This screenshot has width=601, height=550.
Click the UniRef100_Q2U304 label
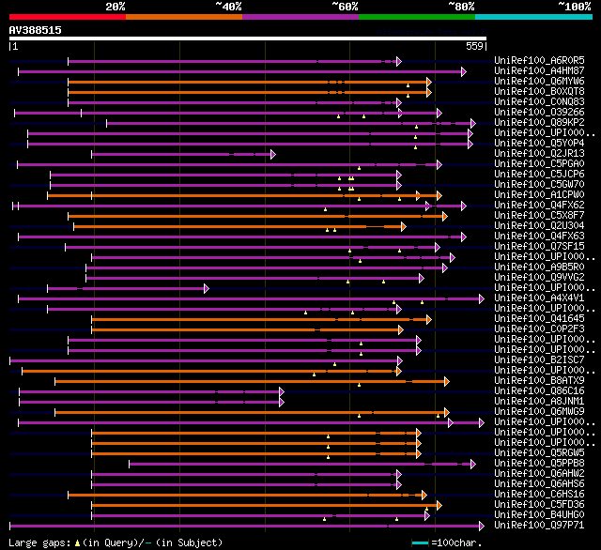(539, 226)
